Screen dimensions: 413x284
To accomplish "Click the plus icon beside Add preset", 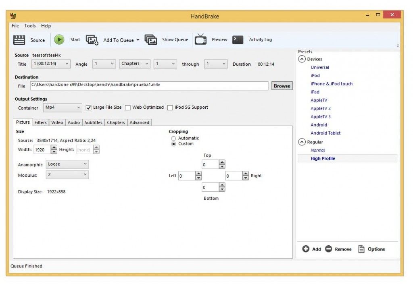I will click(x=306, y=249).
